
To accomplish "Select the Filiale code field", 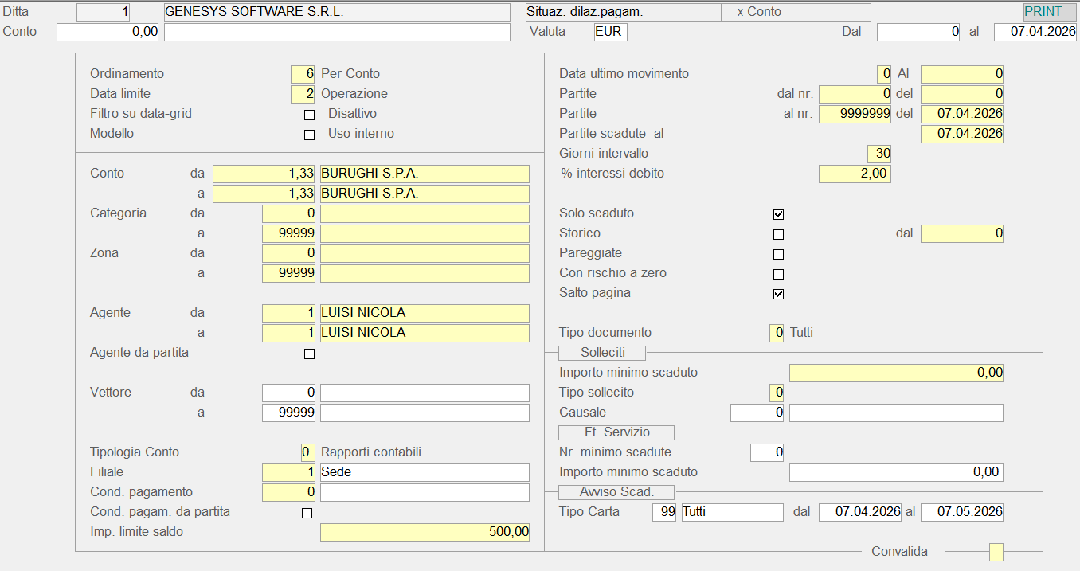I will [x=289, y=472].
